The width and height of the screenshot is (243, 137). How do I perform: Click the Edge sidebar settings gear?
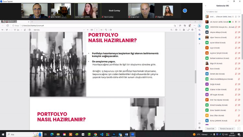pyautogui.click(x=200, y=128)
